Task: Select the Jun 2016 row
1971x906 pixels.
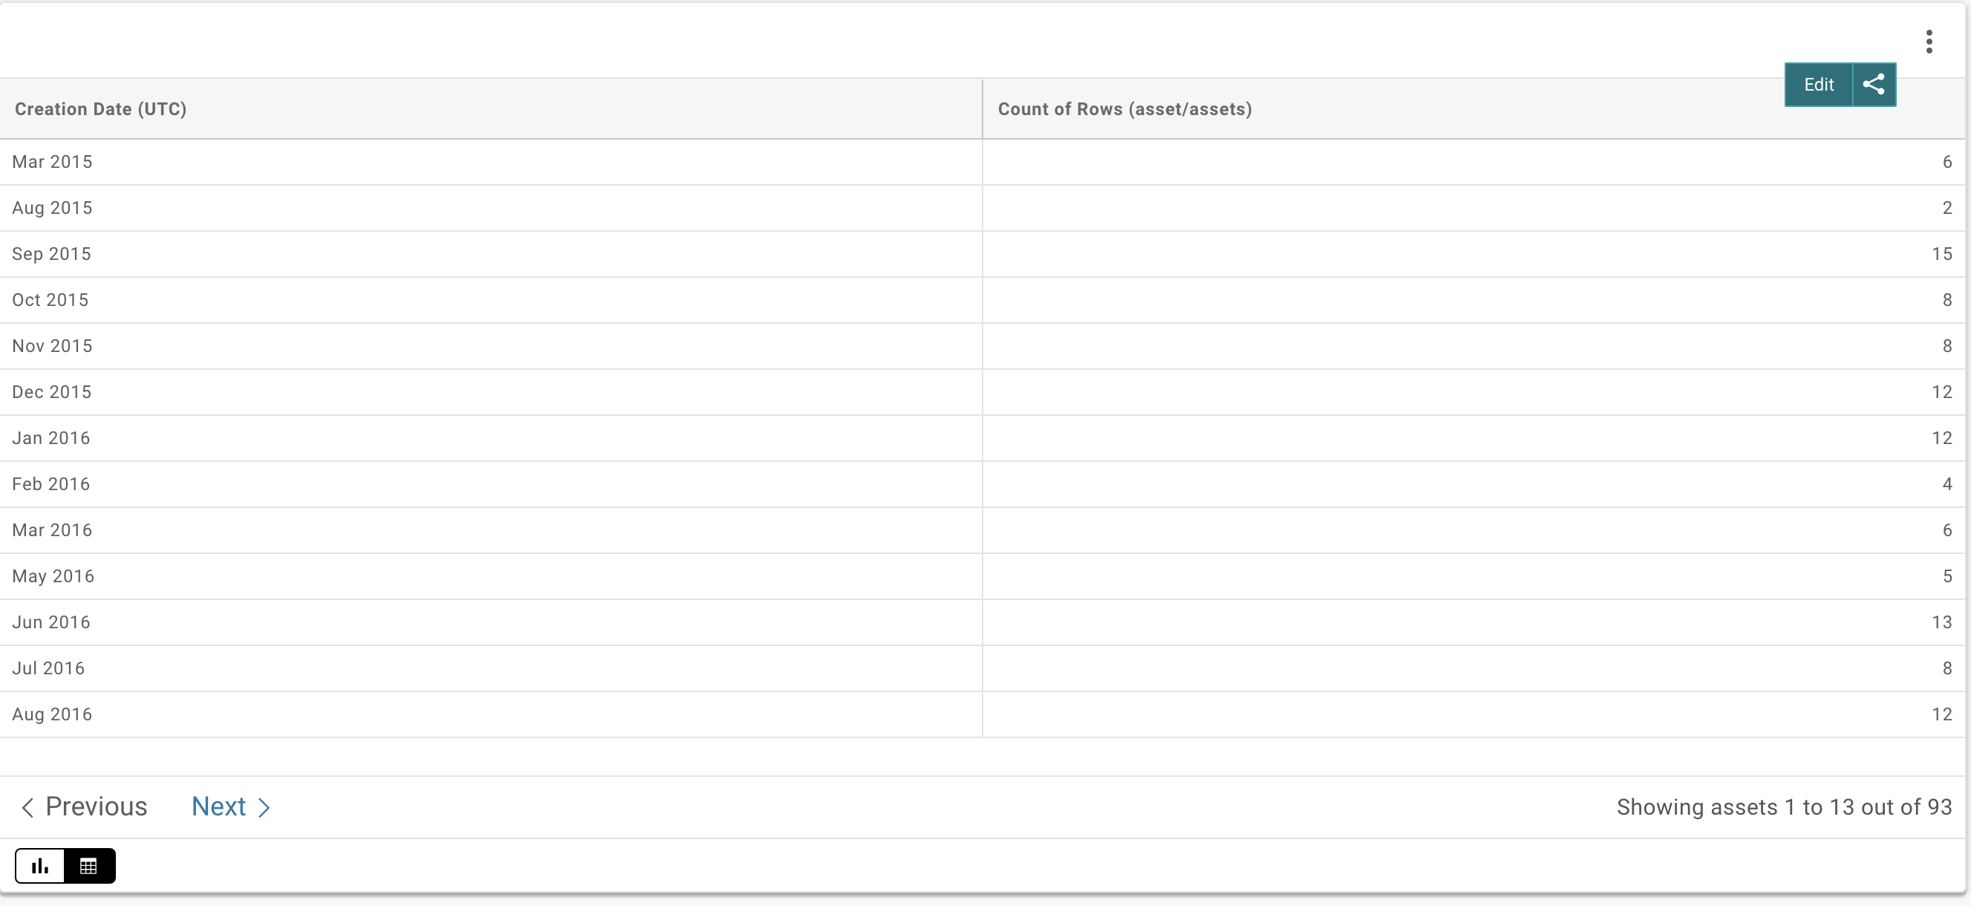Action: click(x=51, y=622)
